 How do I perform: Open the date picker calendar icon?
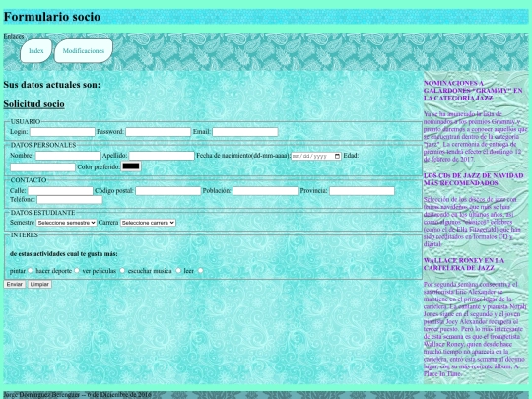tap(337, 156)
